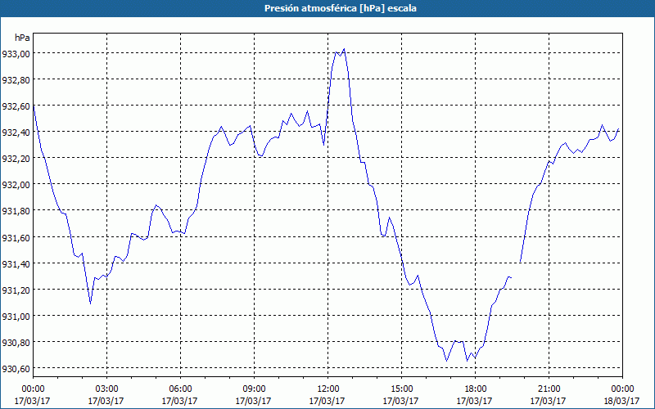The image size is (655, 409).
Task: Click the 932,60 y-axis label
Action: [16, 106]
